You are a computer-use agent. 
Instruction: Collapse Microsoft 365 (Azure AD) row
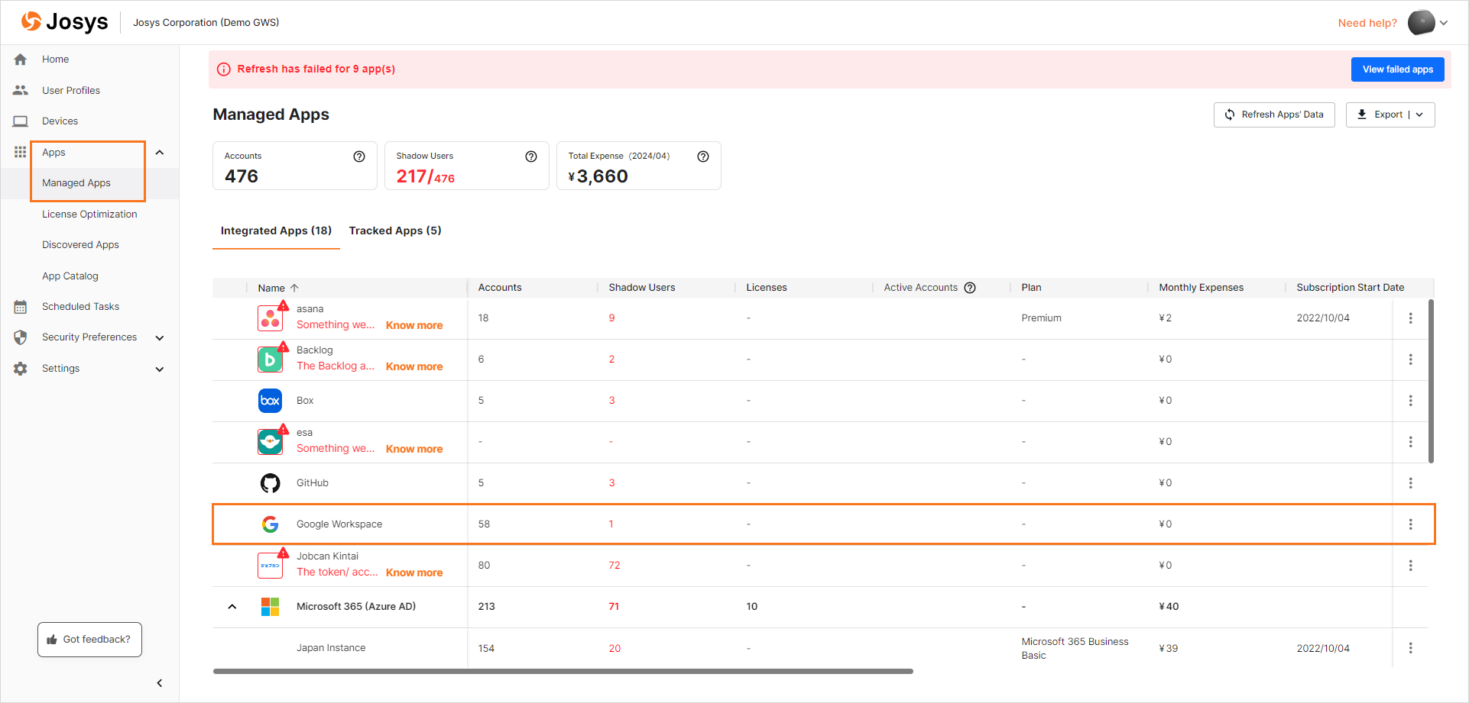coord(232,607)
